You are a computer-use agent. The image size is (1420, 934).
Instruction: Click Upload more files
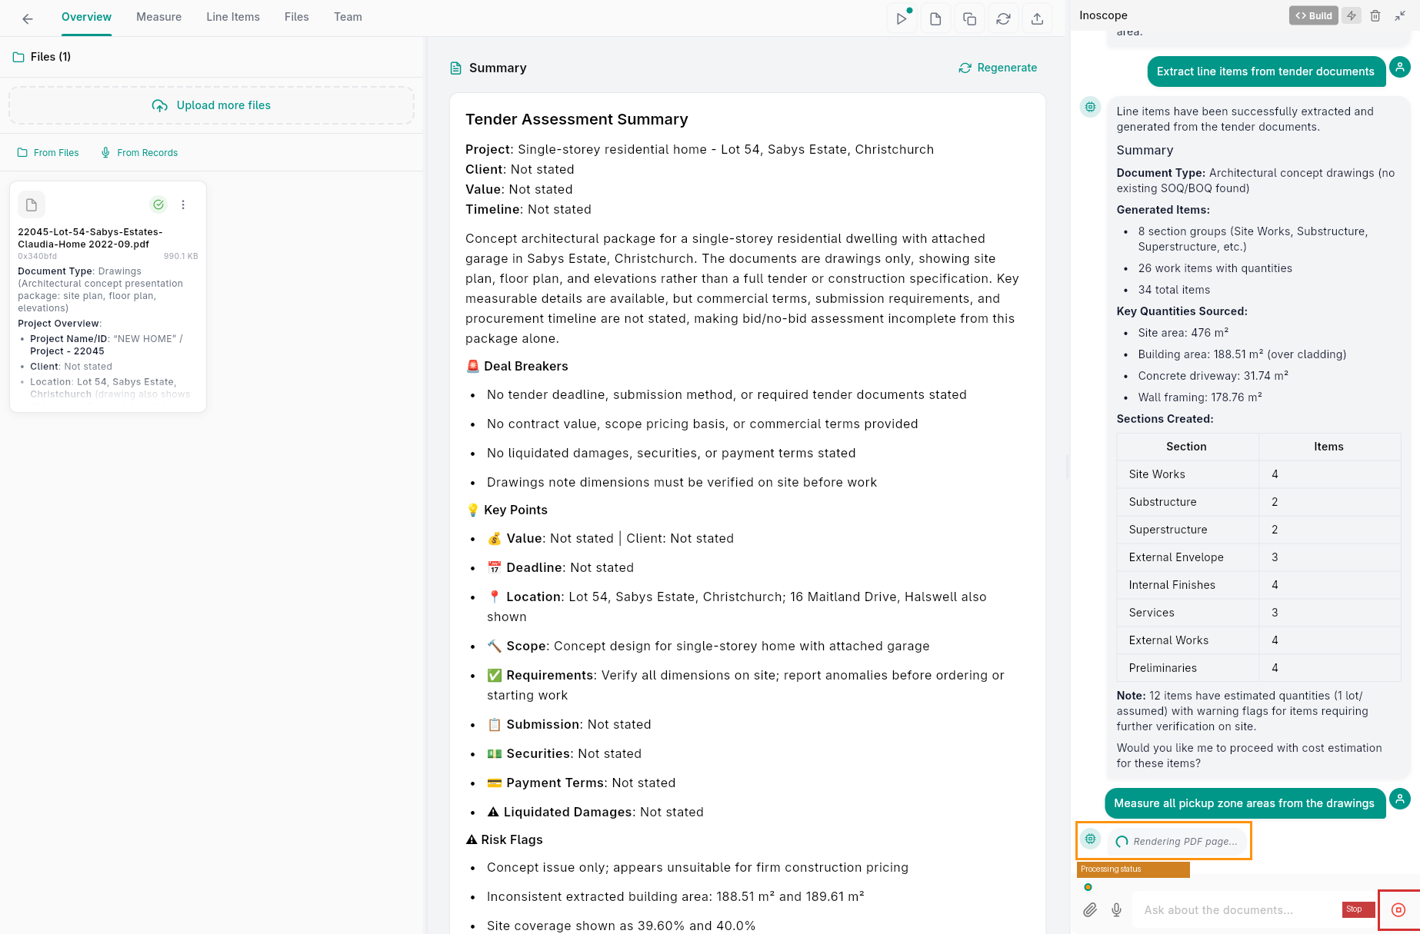[x=212, y=105]
